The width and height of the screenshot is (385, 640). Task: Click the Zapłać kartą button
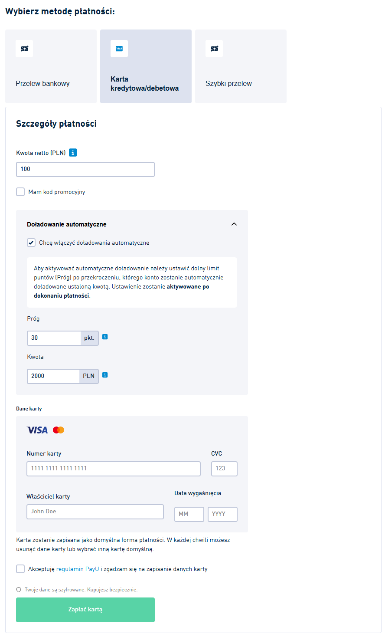pos(85,610)
